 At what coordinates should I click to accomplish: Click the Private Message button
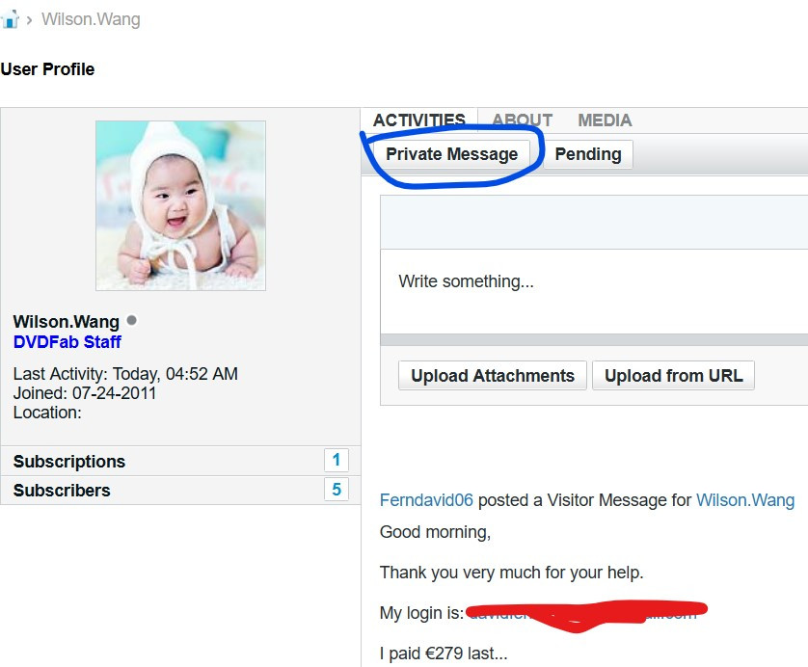[451, 154]
